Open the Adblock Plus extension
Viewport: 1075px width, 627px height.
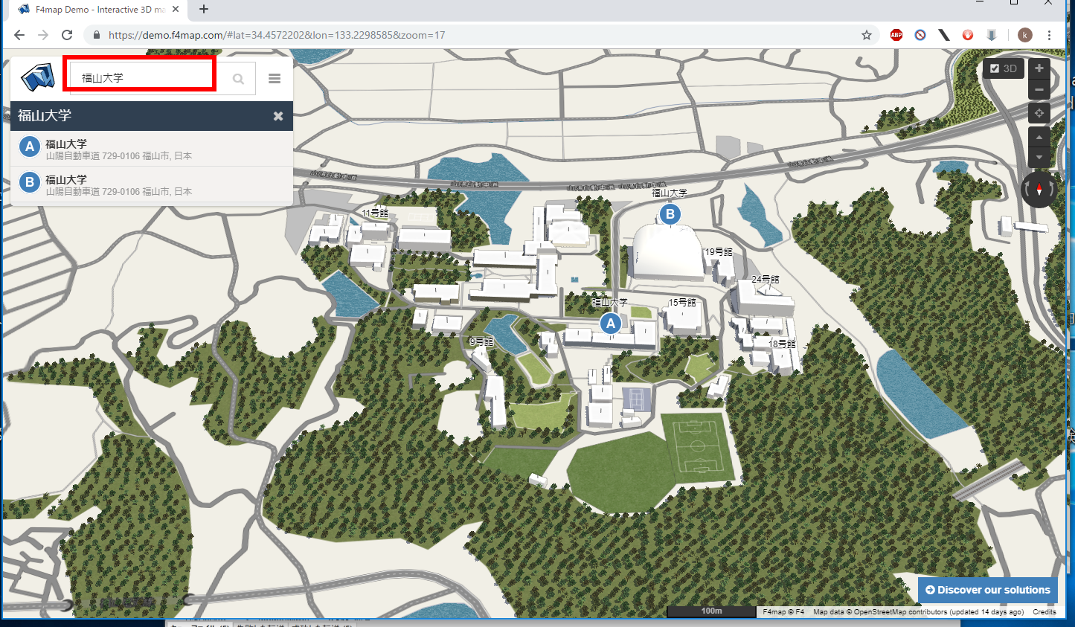[x=896, y=35]
